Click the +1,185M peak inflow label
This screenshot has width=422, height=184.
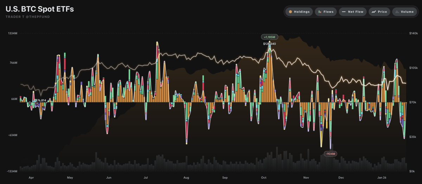(x=270, y=37)
